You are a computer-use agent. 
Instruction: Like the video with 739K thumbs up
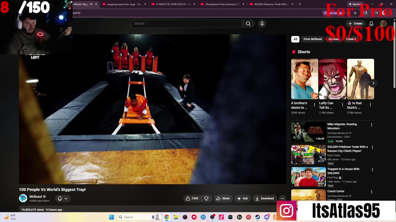click(192, 199)
